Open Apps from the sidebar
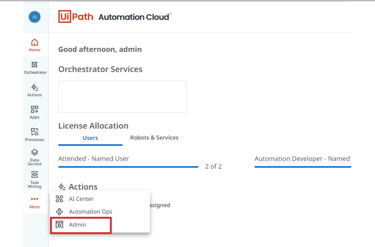 coord(35,113)
